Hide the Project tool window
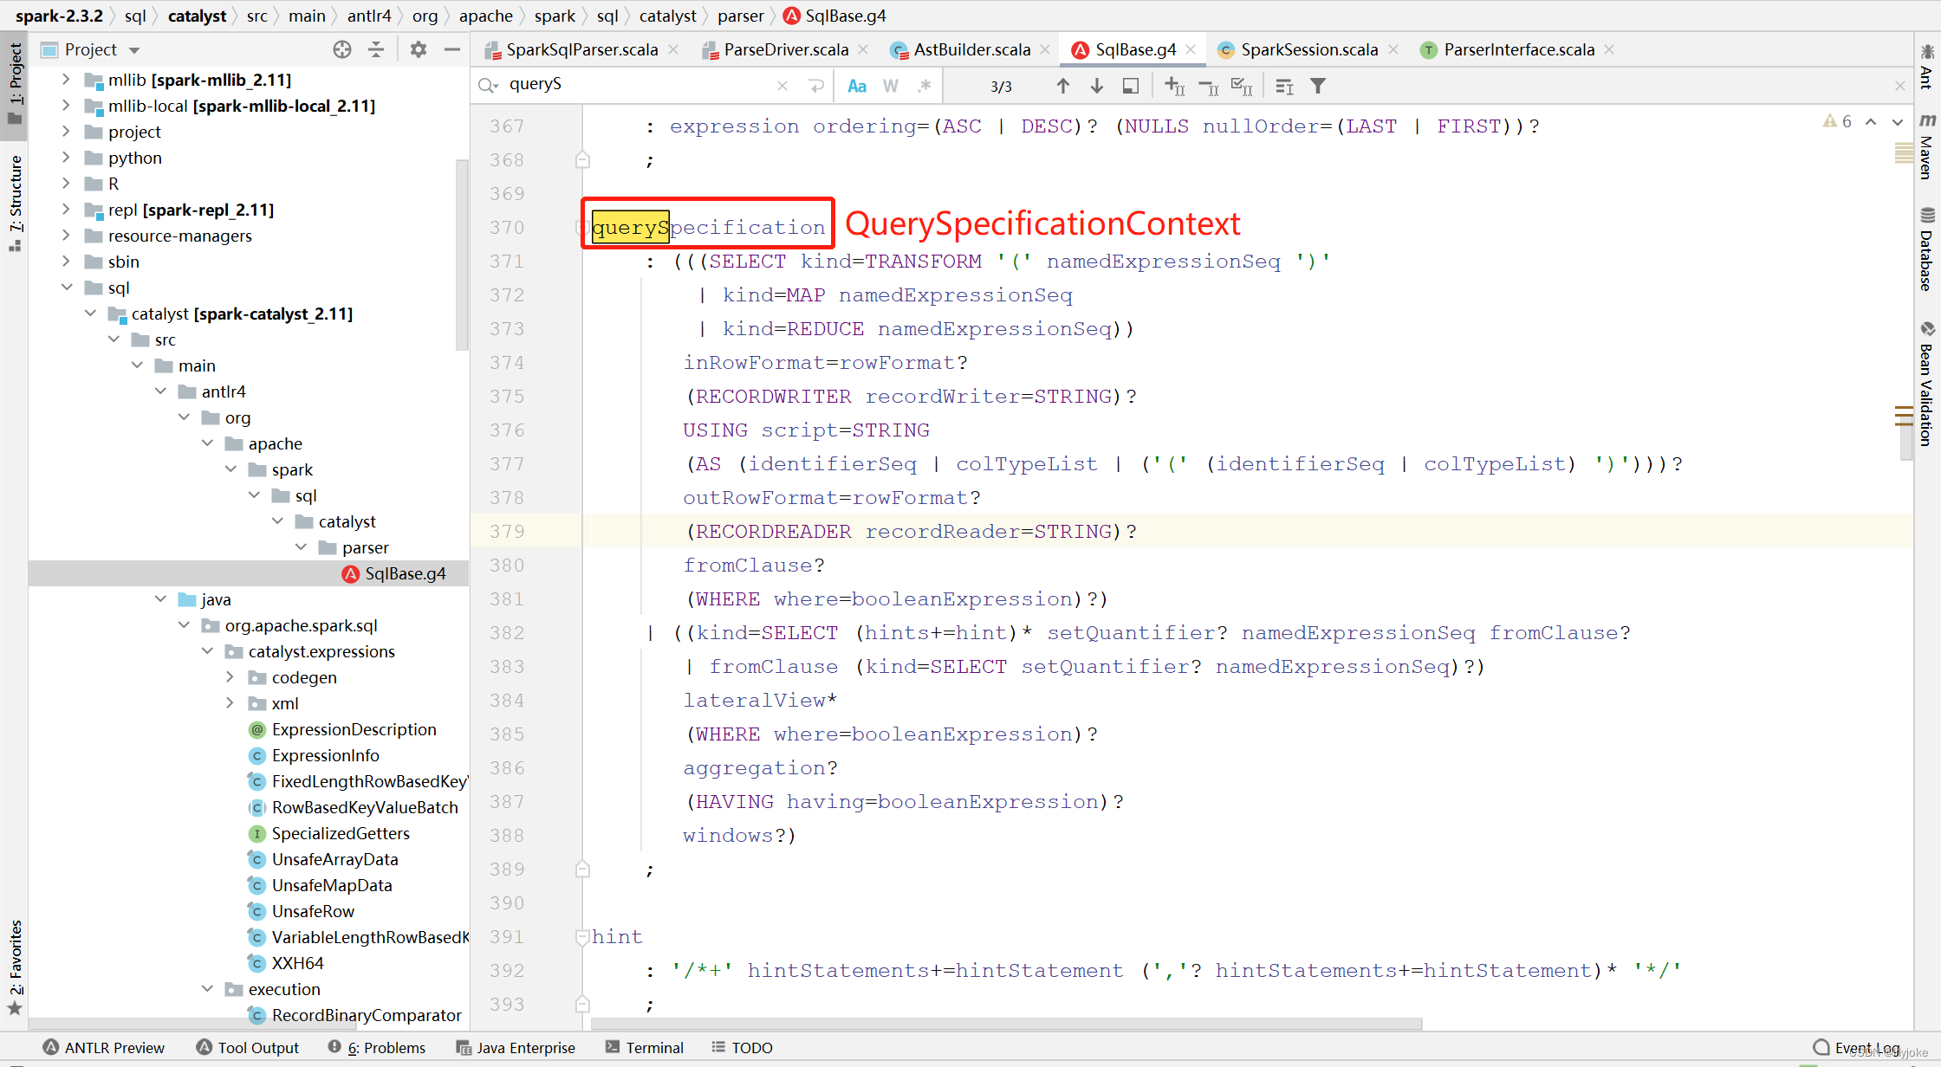1941x1067 pixels. click(x=451, y=49)
